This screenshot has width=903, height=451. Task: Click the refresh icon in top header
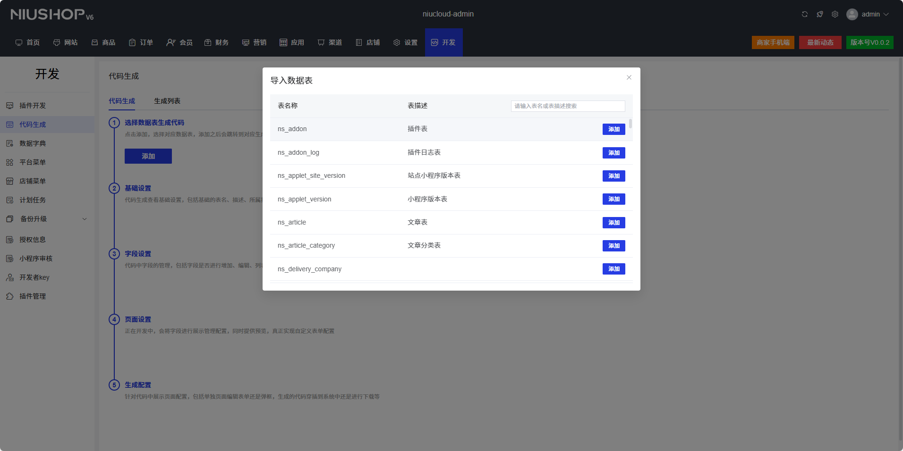click(x=805, y=14)
